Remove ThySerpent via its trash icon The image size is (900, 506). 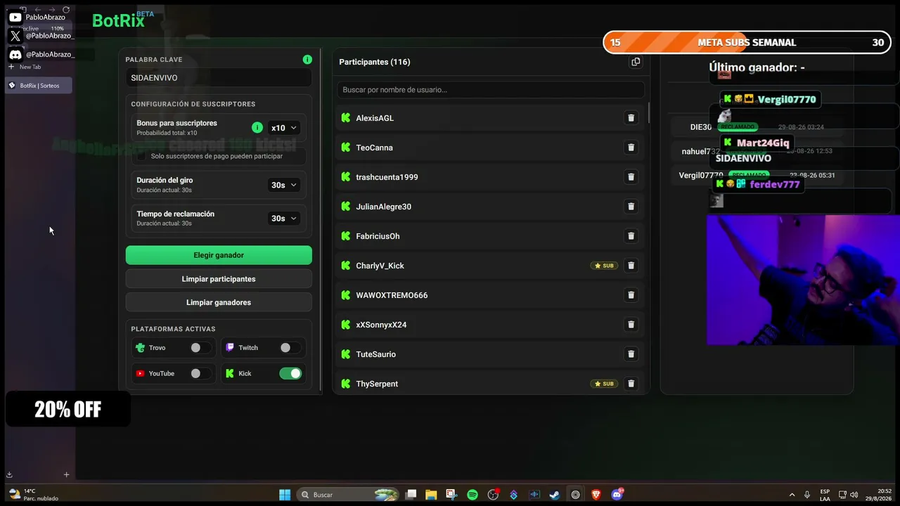click(631, 384)
